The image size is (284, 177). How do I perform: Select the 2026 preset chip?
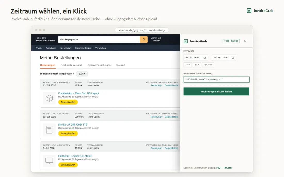[187, 65]
